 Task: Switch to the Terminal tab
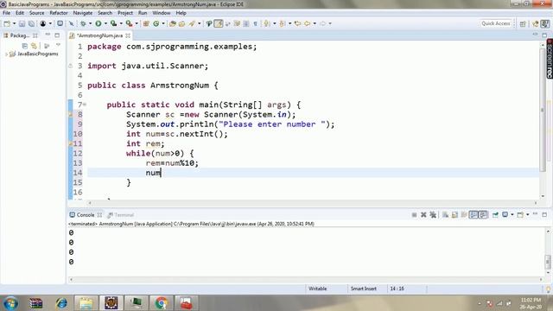tap(120, 215)
